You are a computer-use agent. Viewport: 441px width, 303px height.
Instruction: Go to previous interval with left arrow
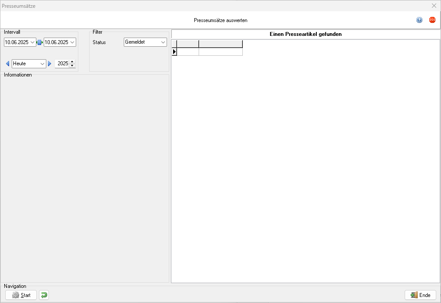pos(7,64)
